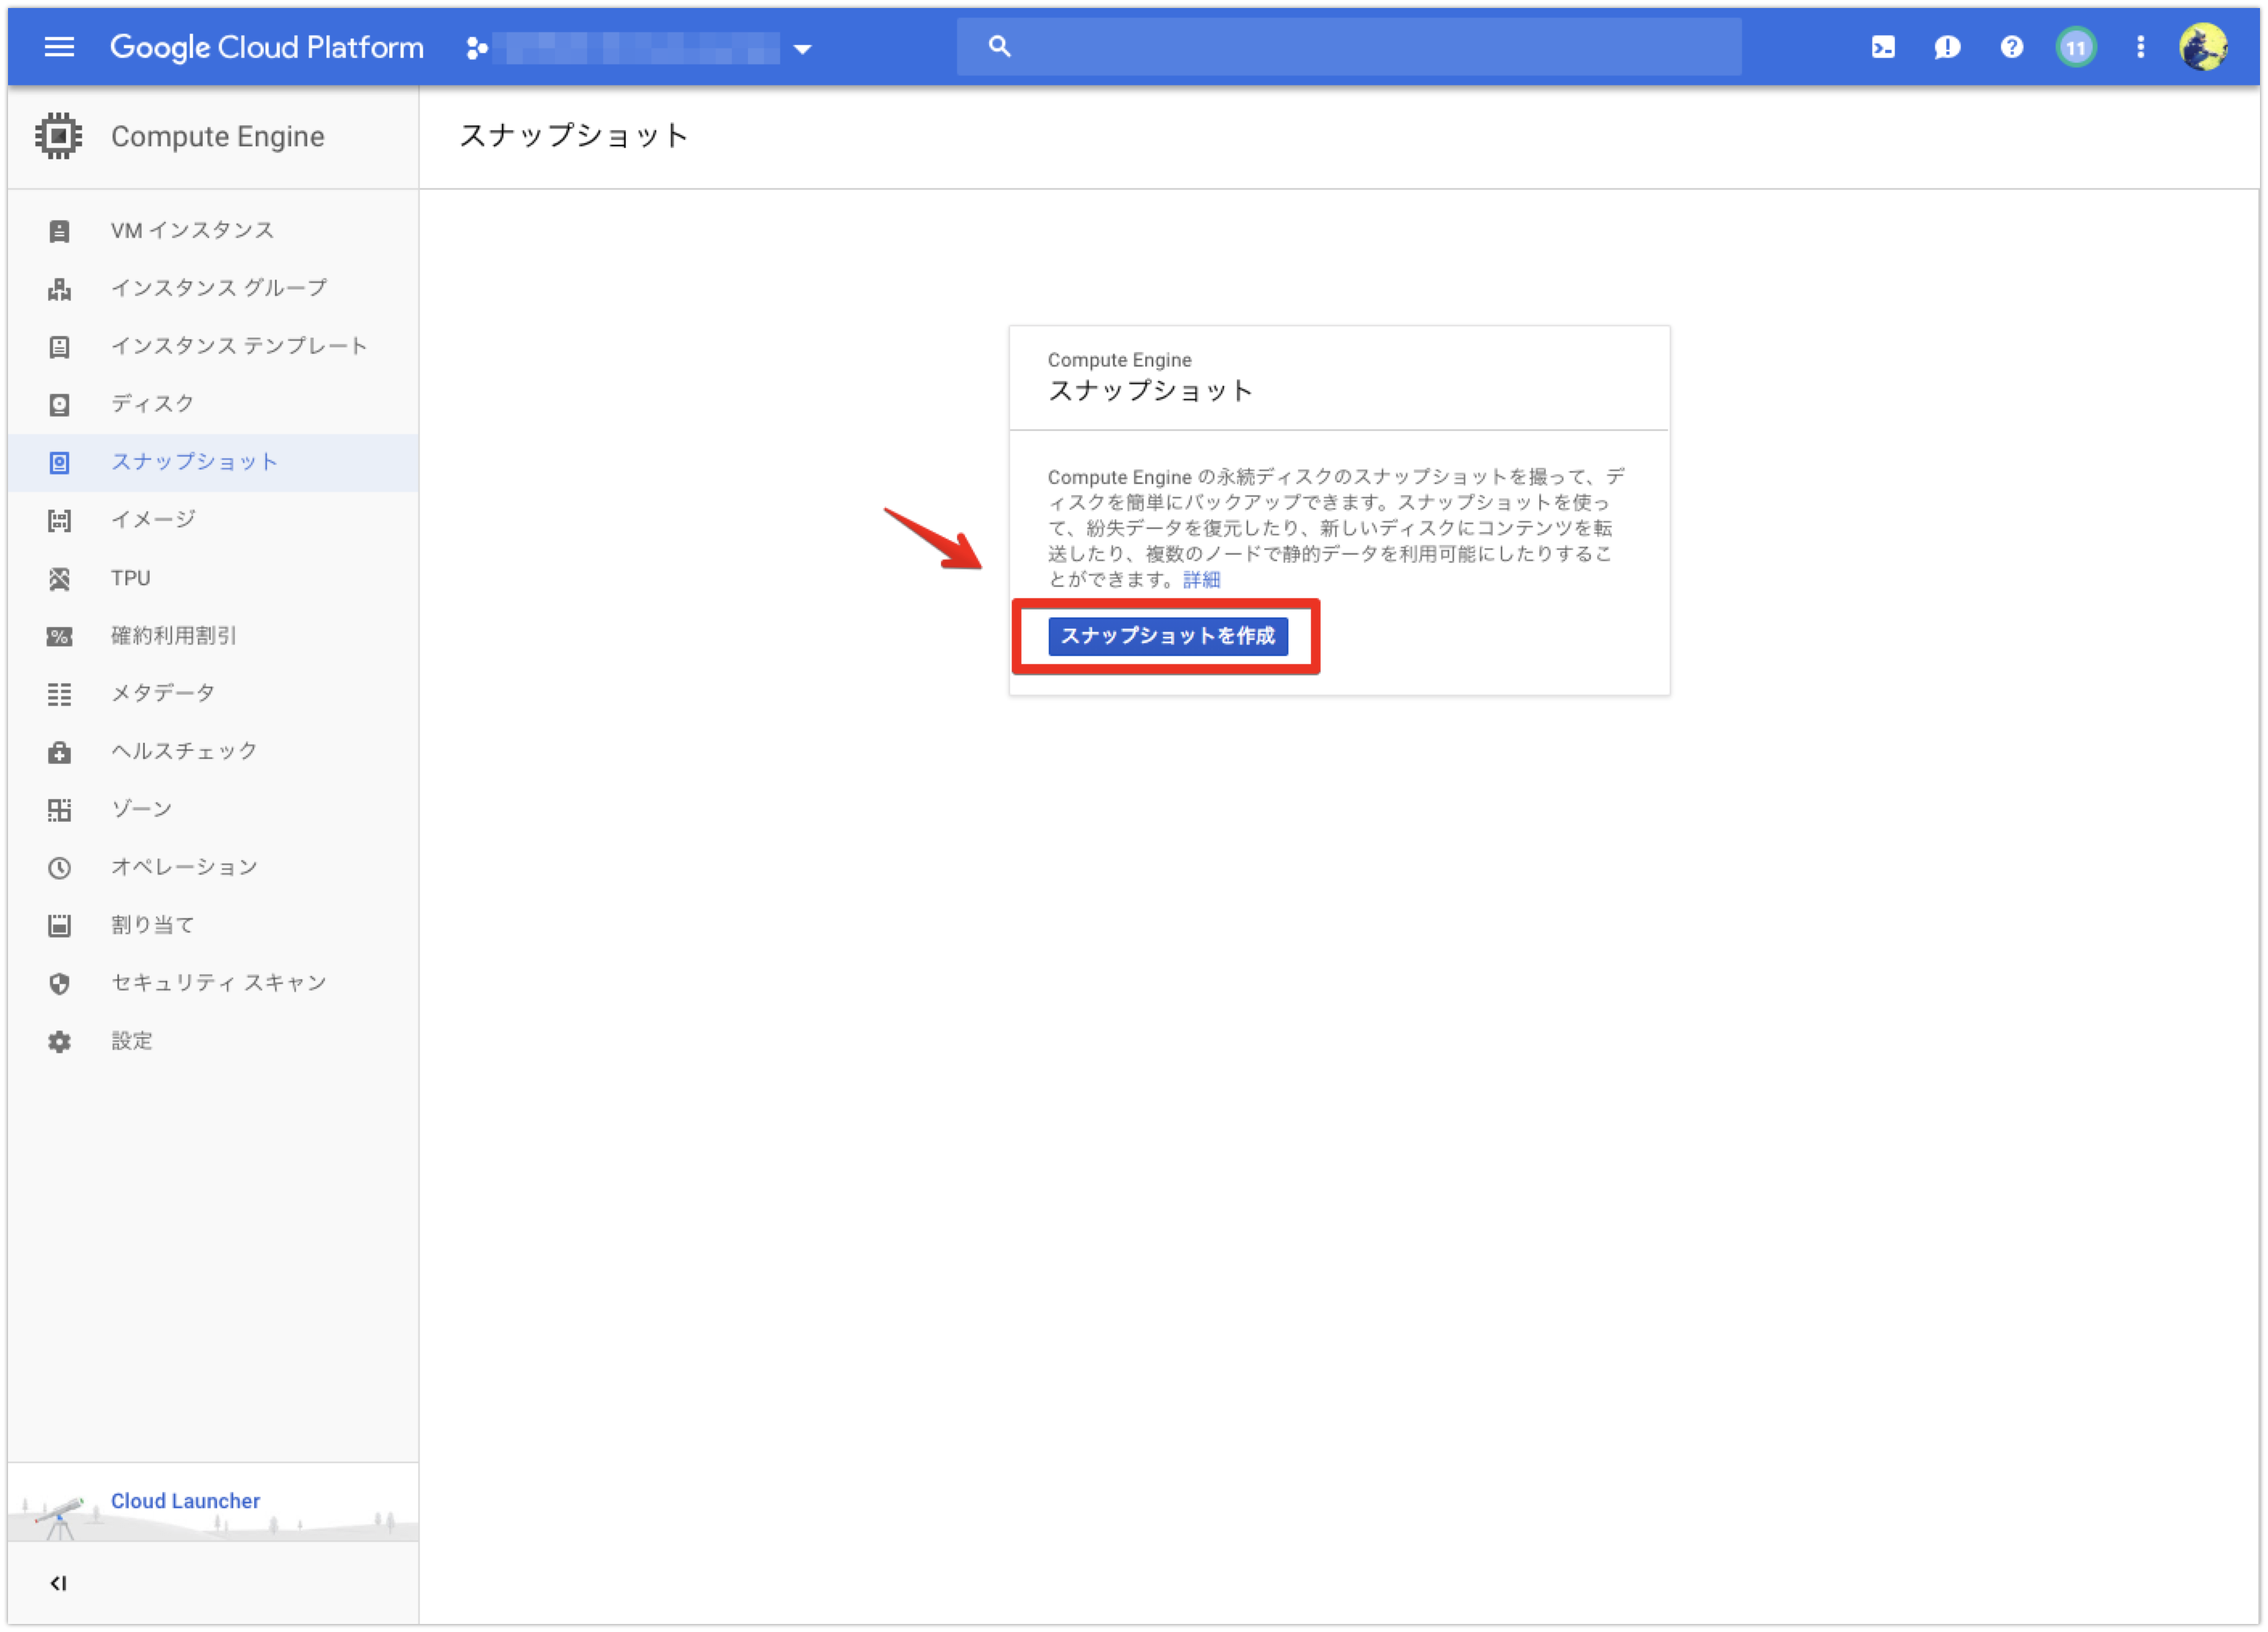Image resolution: width=2268 pixels, height=1632 pixels.
Task: Click the ヘルスチェック icon
Action: (x=59, y=752)
